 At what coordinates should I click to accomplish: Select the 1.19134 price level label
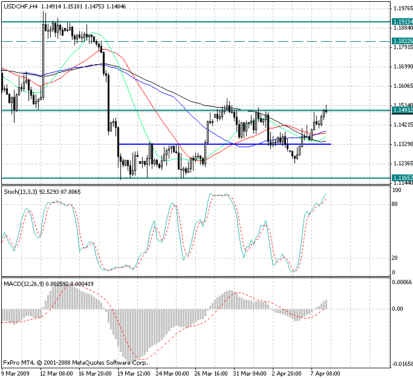[x=402, y=22]
